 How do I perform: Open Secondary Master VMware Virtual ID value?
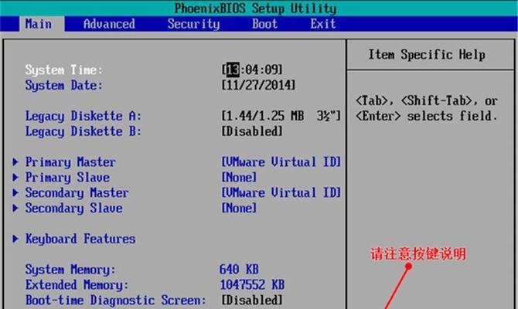coord(281,192)
